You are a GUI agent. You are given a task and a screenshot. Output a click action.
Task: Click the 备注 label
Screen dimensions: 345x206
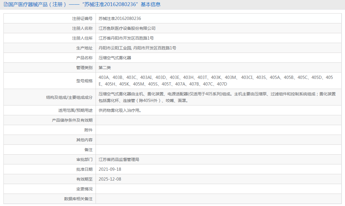88,150
